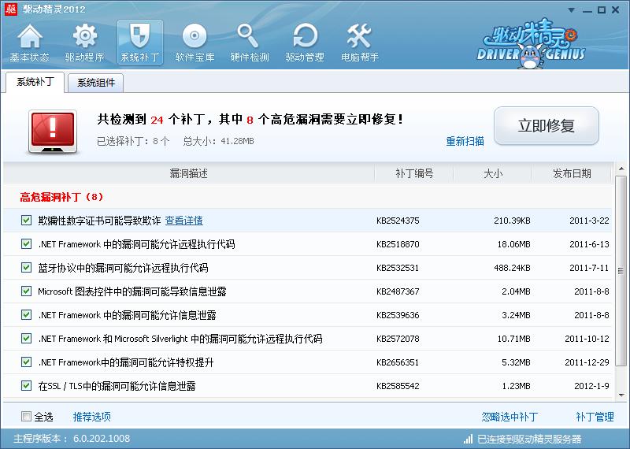Select the KB2585542 SSL/TLS patch row
Image resolution: width=630 pixels, height=449 pixels.
tap(315, 386)
